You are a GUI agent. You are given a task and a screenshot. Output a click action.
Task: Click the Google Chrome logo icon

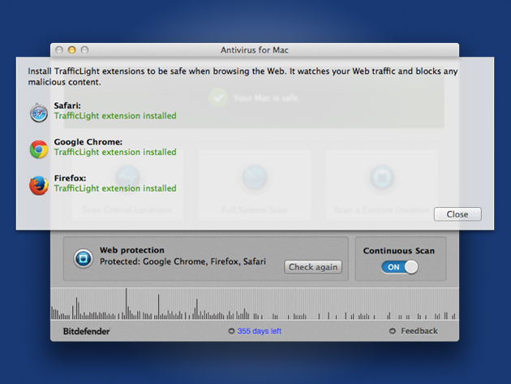point(39,149)
